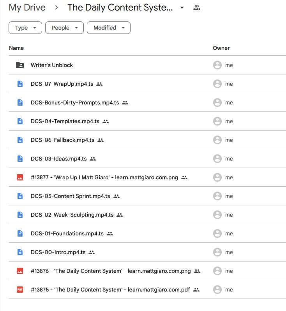Select the DCS-05-Content Sprint.mp4.ts file
The height and width of the screenshot is (311, 286).
click(x=70, y=196)
